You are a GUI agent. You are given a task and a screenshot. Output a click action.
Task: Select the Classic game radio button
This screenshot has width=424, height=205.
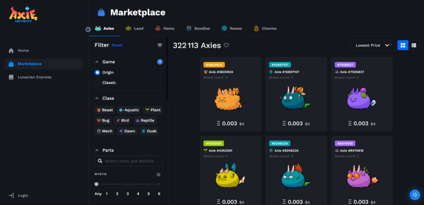(98, 83)
